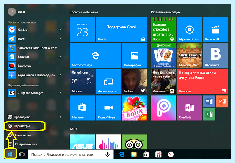Launch the PicsArt tile
Screen dimensions: 235x163
(163, 108)
